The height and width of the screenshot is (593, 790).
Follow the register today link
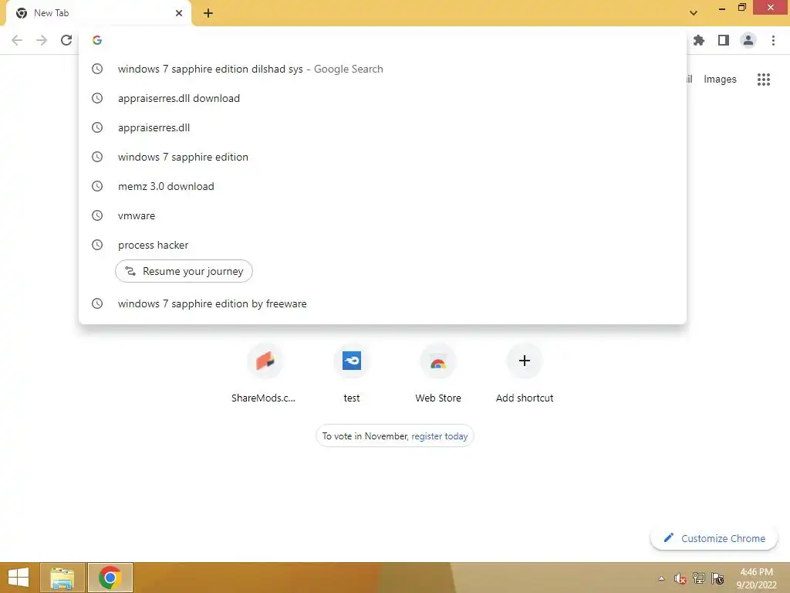pos(439,436)
